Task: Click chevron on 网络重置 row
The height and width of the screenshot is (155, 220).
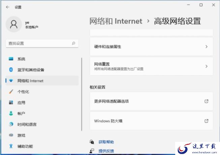Action: tap(207, 66)
